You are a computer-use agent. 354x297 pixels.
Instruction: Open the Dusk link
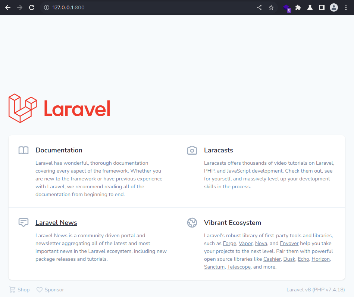(x=289, y=259)
